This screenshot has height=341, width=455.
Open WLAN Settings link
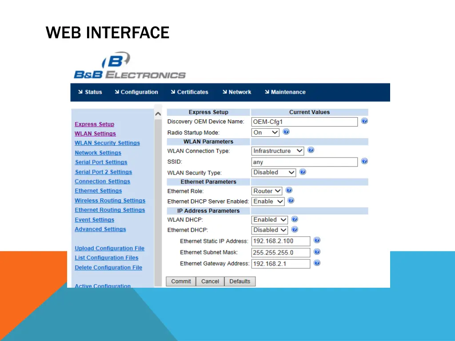(95, 133)
